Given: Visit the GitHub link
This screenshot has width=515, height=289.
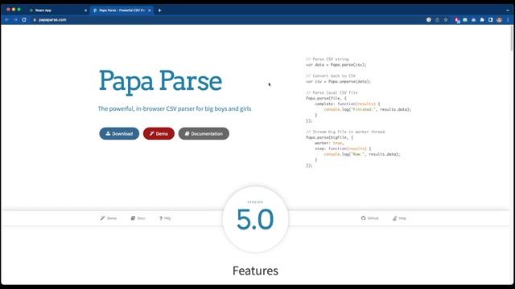Looking at the screenshot, I should (370, 218).
